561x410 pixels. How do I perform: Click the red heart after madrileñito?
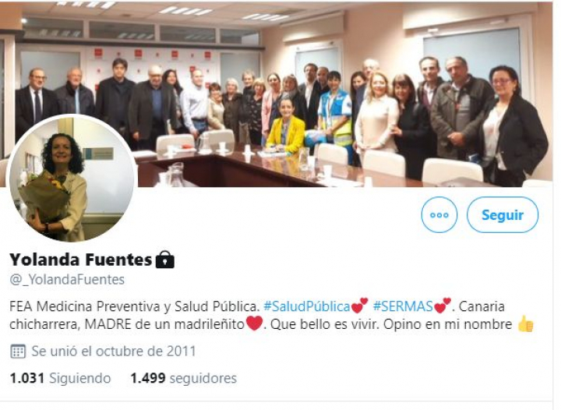pyautogui.click(x=254, y=323)
